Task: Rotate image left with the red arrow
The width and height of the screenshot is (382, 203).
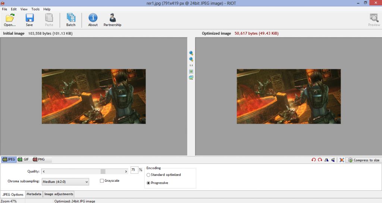Action: pyautogui.click(x=313, y=160)
